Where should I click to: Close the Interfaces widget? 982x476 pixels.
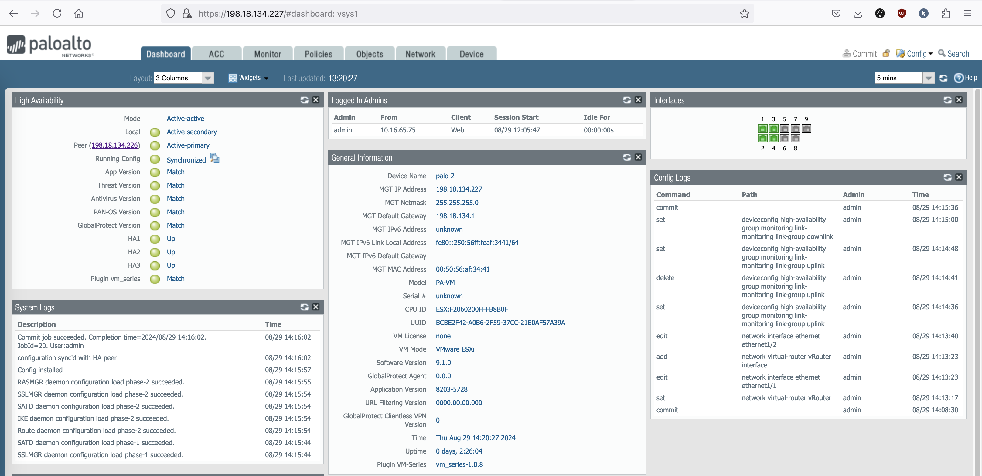(959, 100)
